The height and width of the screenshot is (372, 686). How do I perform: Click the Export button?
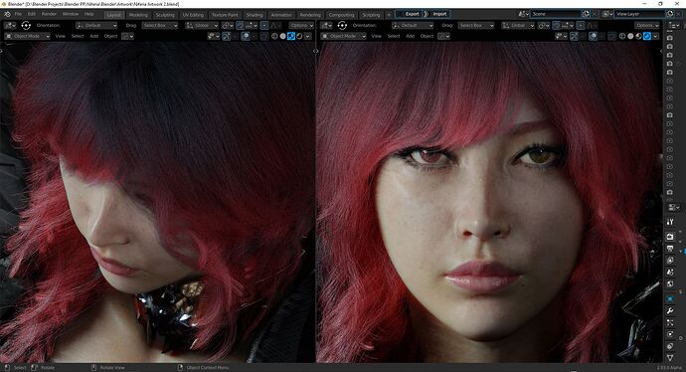click(410, 14)
